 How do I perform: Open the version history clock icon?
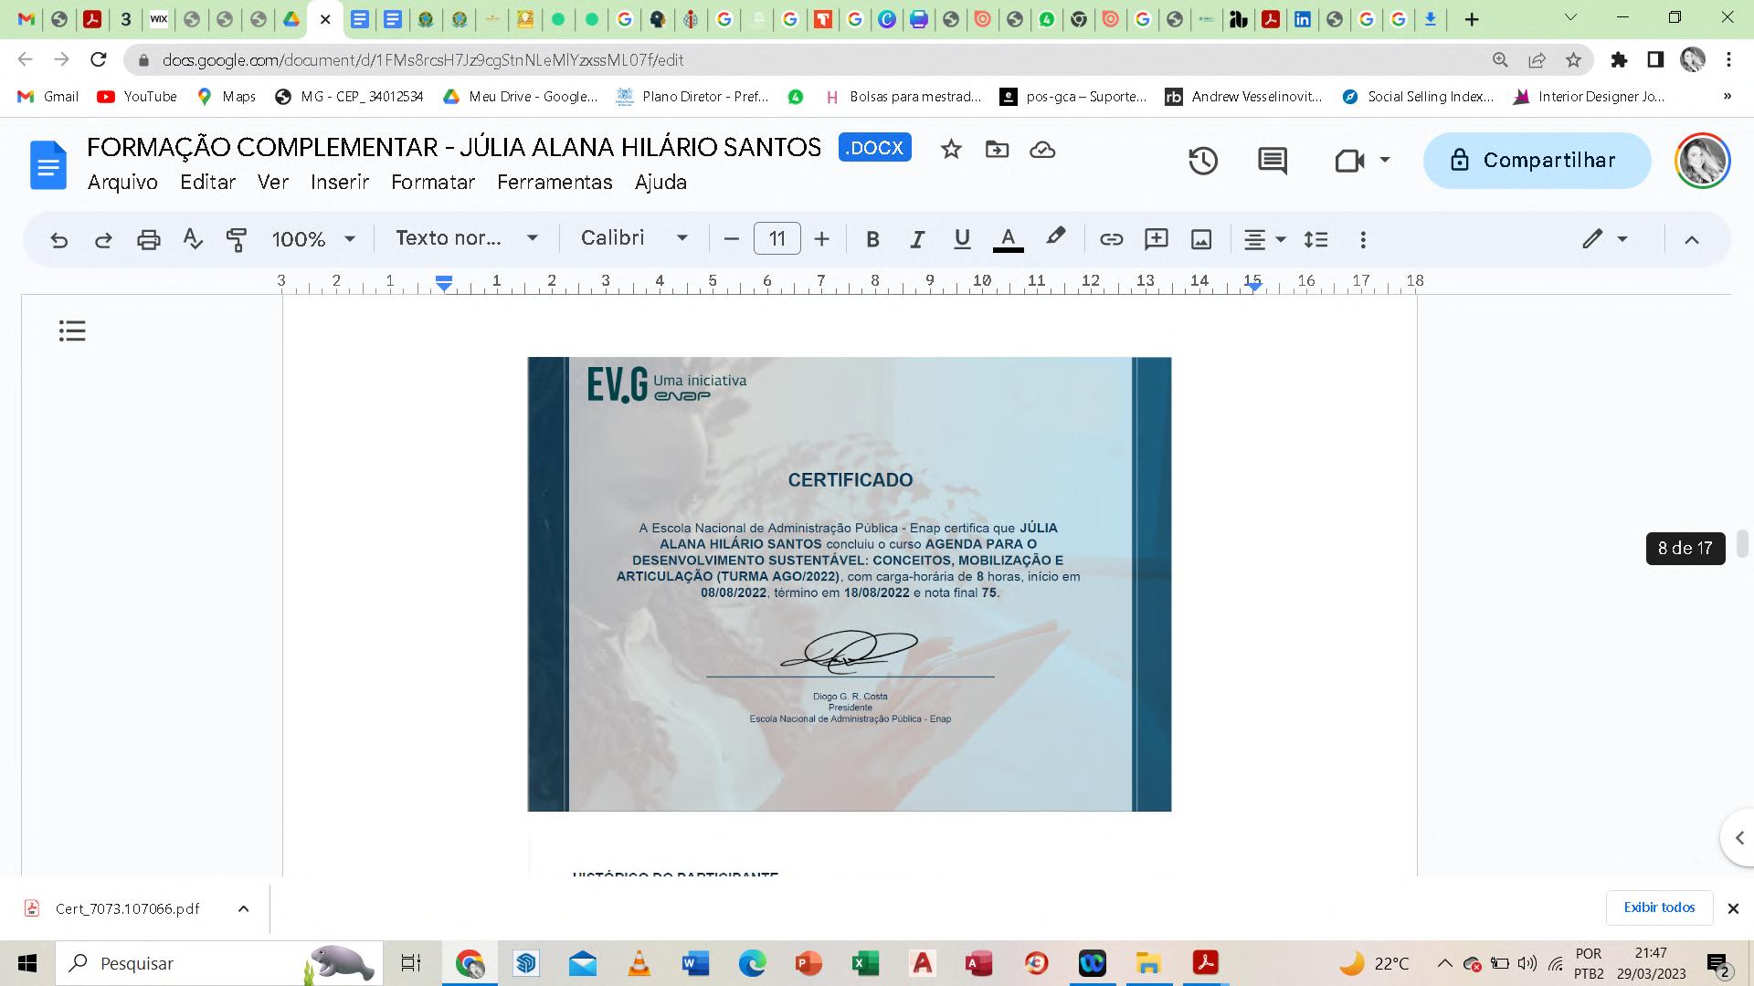click(x=1202, y=161)
